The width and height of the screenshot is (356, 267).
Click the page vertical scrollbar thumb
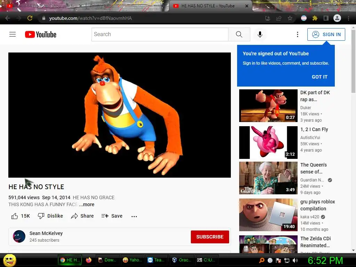pyautogui.click(x=353, y=61)
